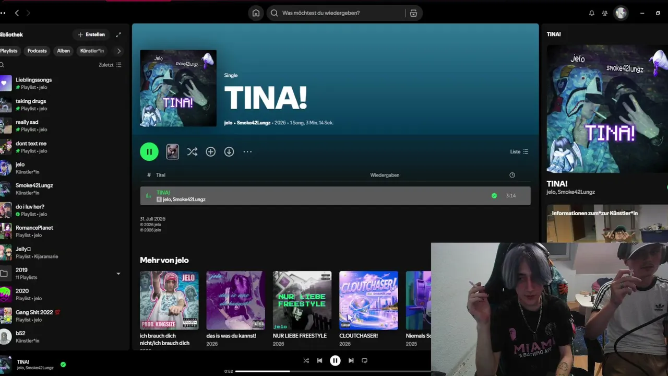Open the Spotify Home page
The width and height of the screenshot is (668, 376).
click(x=256, y=13)
